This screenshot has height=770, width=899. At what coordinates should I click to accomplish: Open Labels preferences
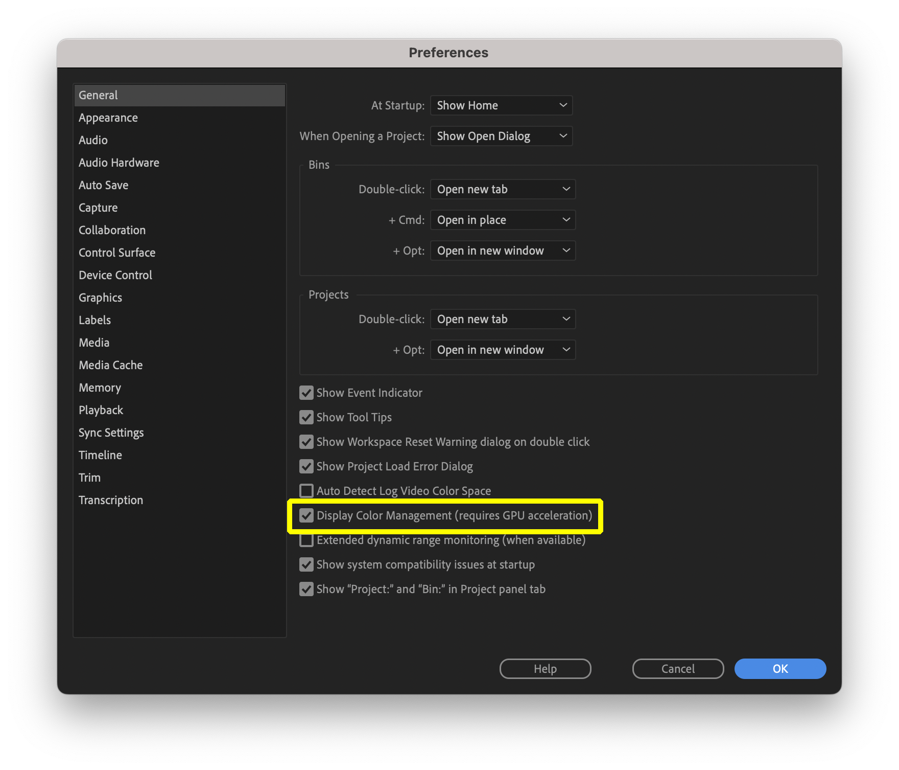179,320
